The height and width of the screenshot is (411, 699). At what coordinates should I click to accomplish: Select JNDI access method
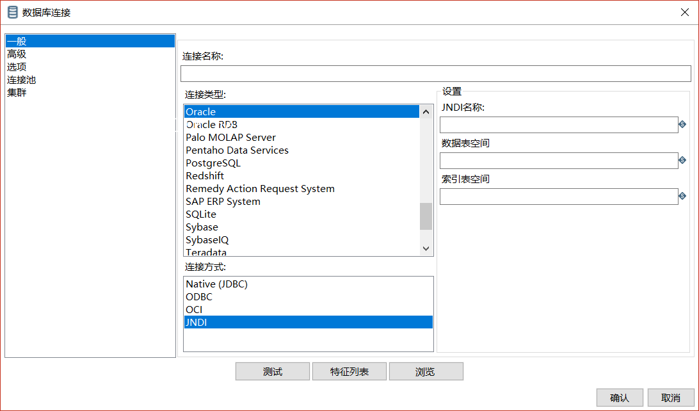pos(309,322)
